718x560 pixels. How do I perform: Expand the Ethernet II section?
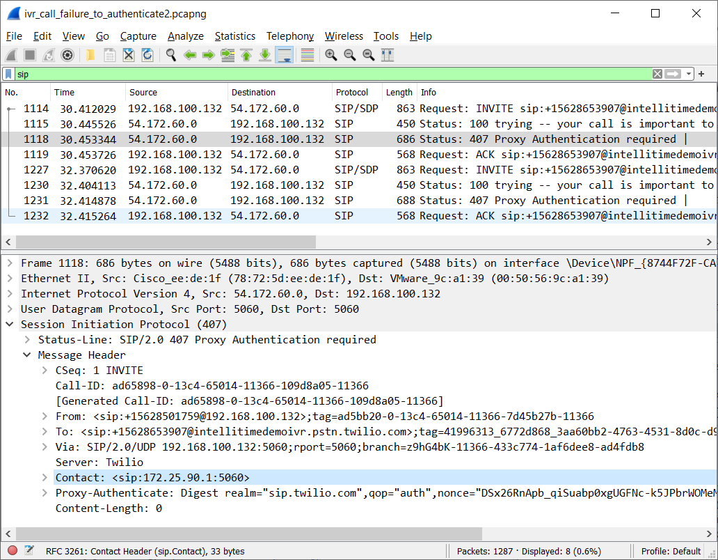(x=10, y=279)
